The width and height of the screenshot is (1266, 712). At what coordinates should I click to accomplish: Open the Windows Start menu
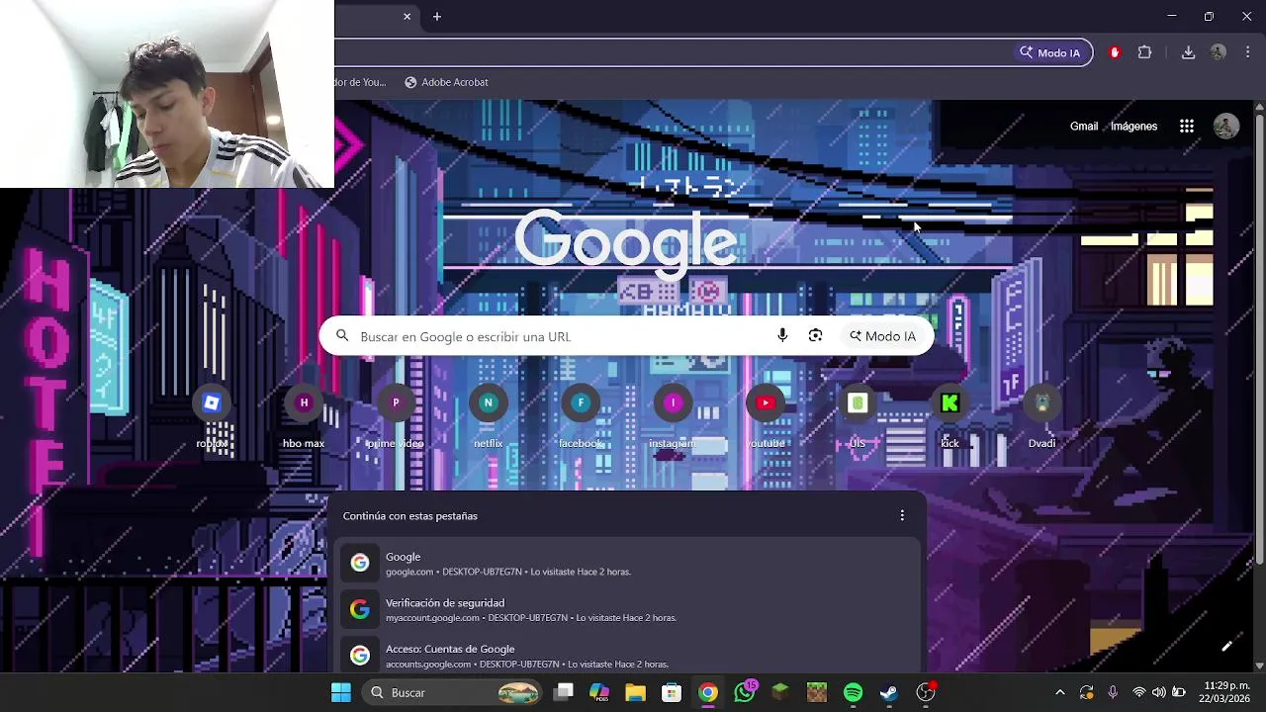click(x=341, y=692)
